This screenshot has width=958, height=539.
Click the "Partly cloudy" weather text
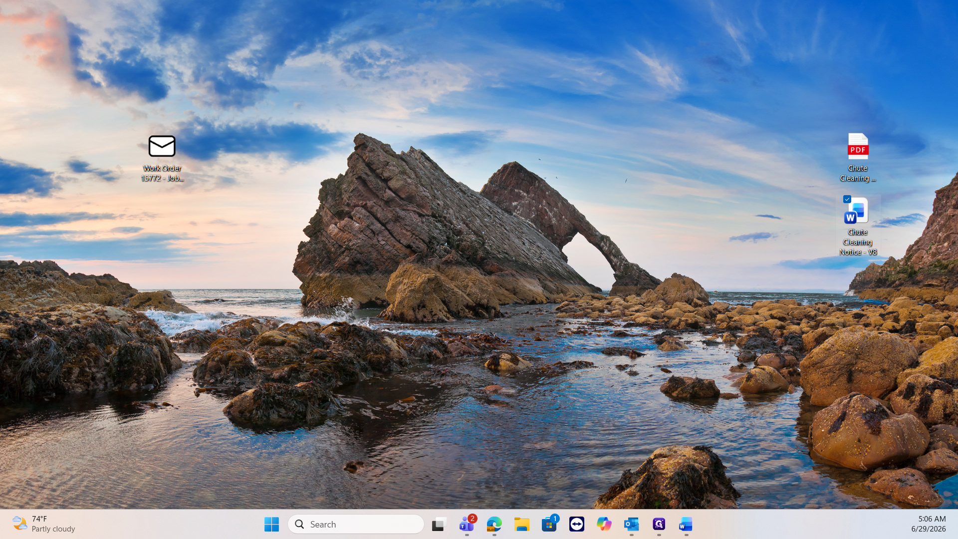pyautogui.click(x=53, y=529)
